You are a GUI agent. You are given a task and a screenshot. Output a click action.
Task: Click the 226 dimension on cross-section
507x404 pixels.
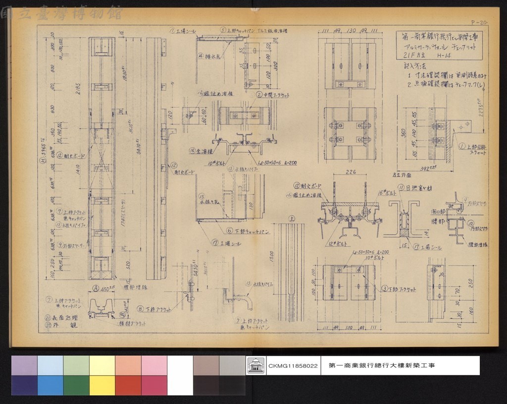(351, 172)
